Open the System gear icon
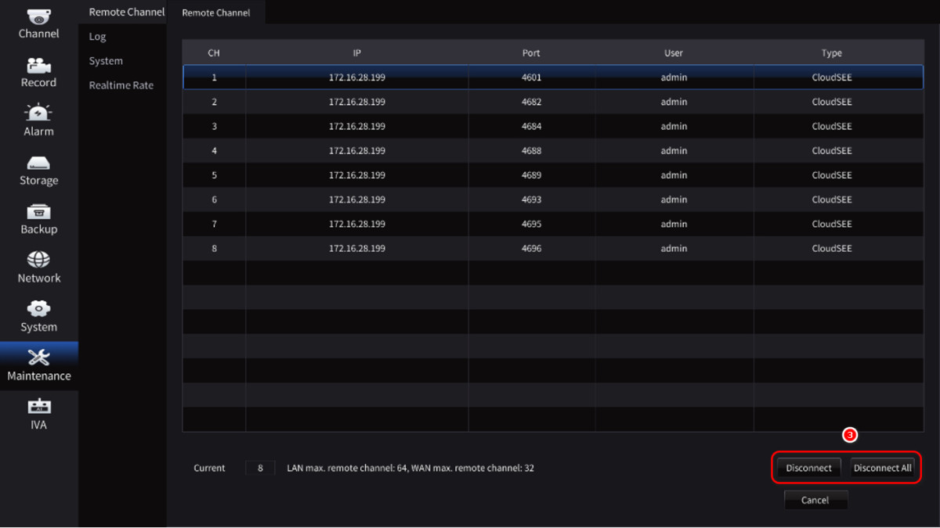Viewport: 940px width, 528px height. pos(38,310)
